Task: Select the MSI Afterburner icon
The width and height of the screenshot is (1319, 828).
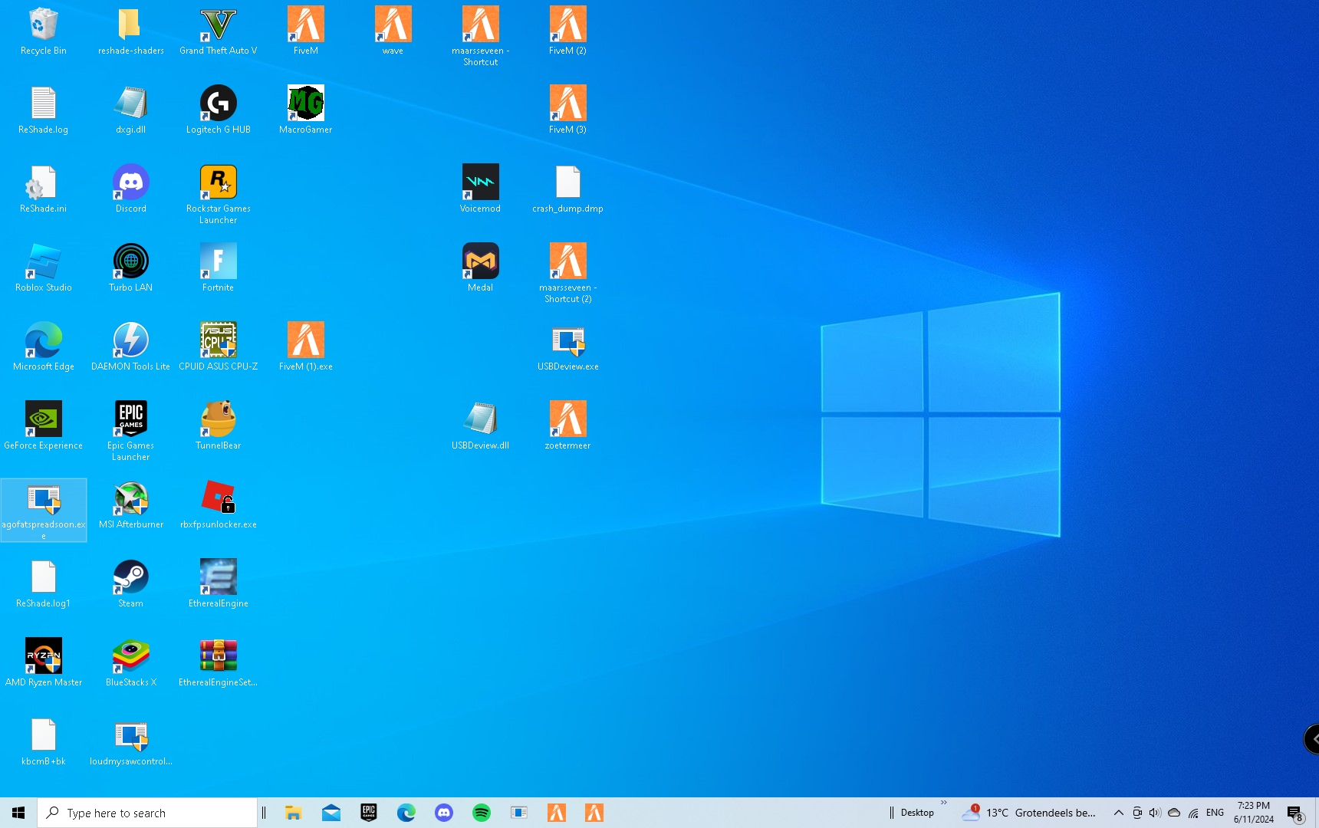Action: tap(131, 504)
